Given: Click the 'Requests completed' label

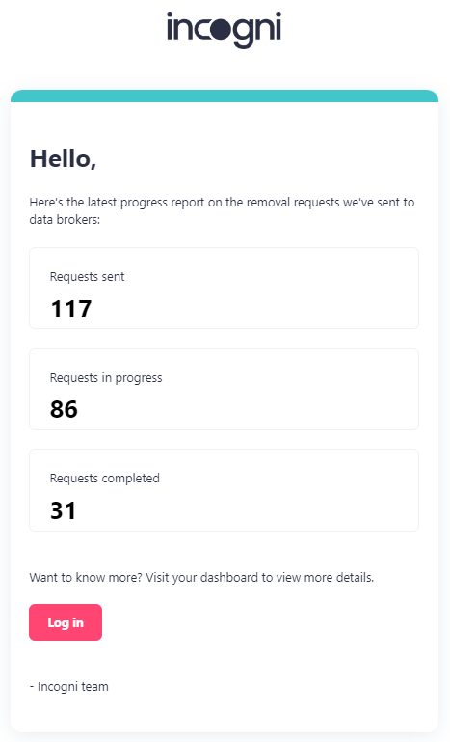Looking at the screenshot, I should 104,479.
